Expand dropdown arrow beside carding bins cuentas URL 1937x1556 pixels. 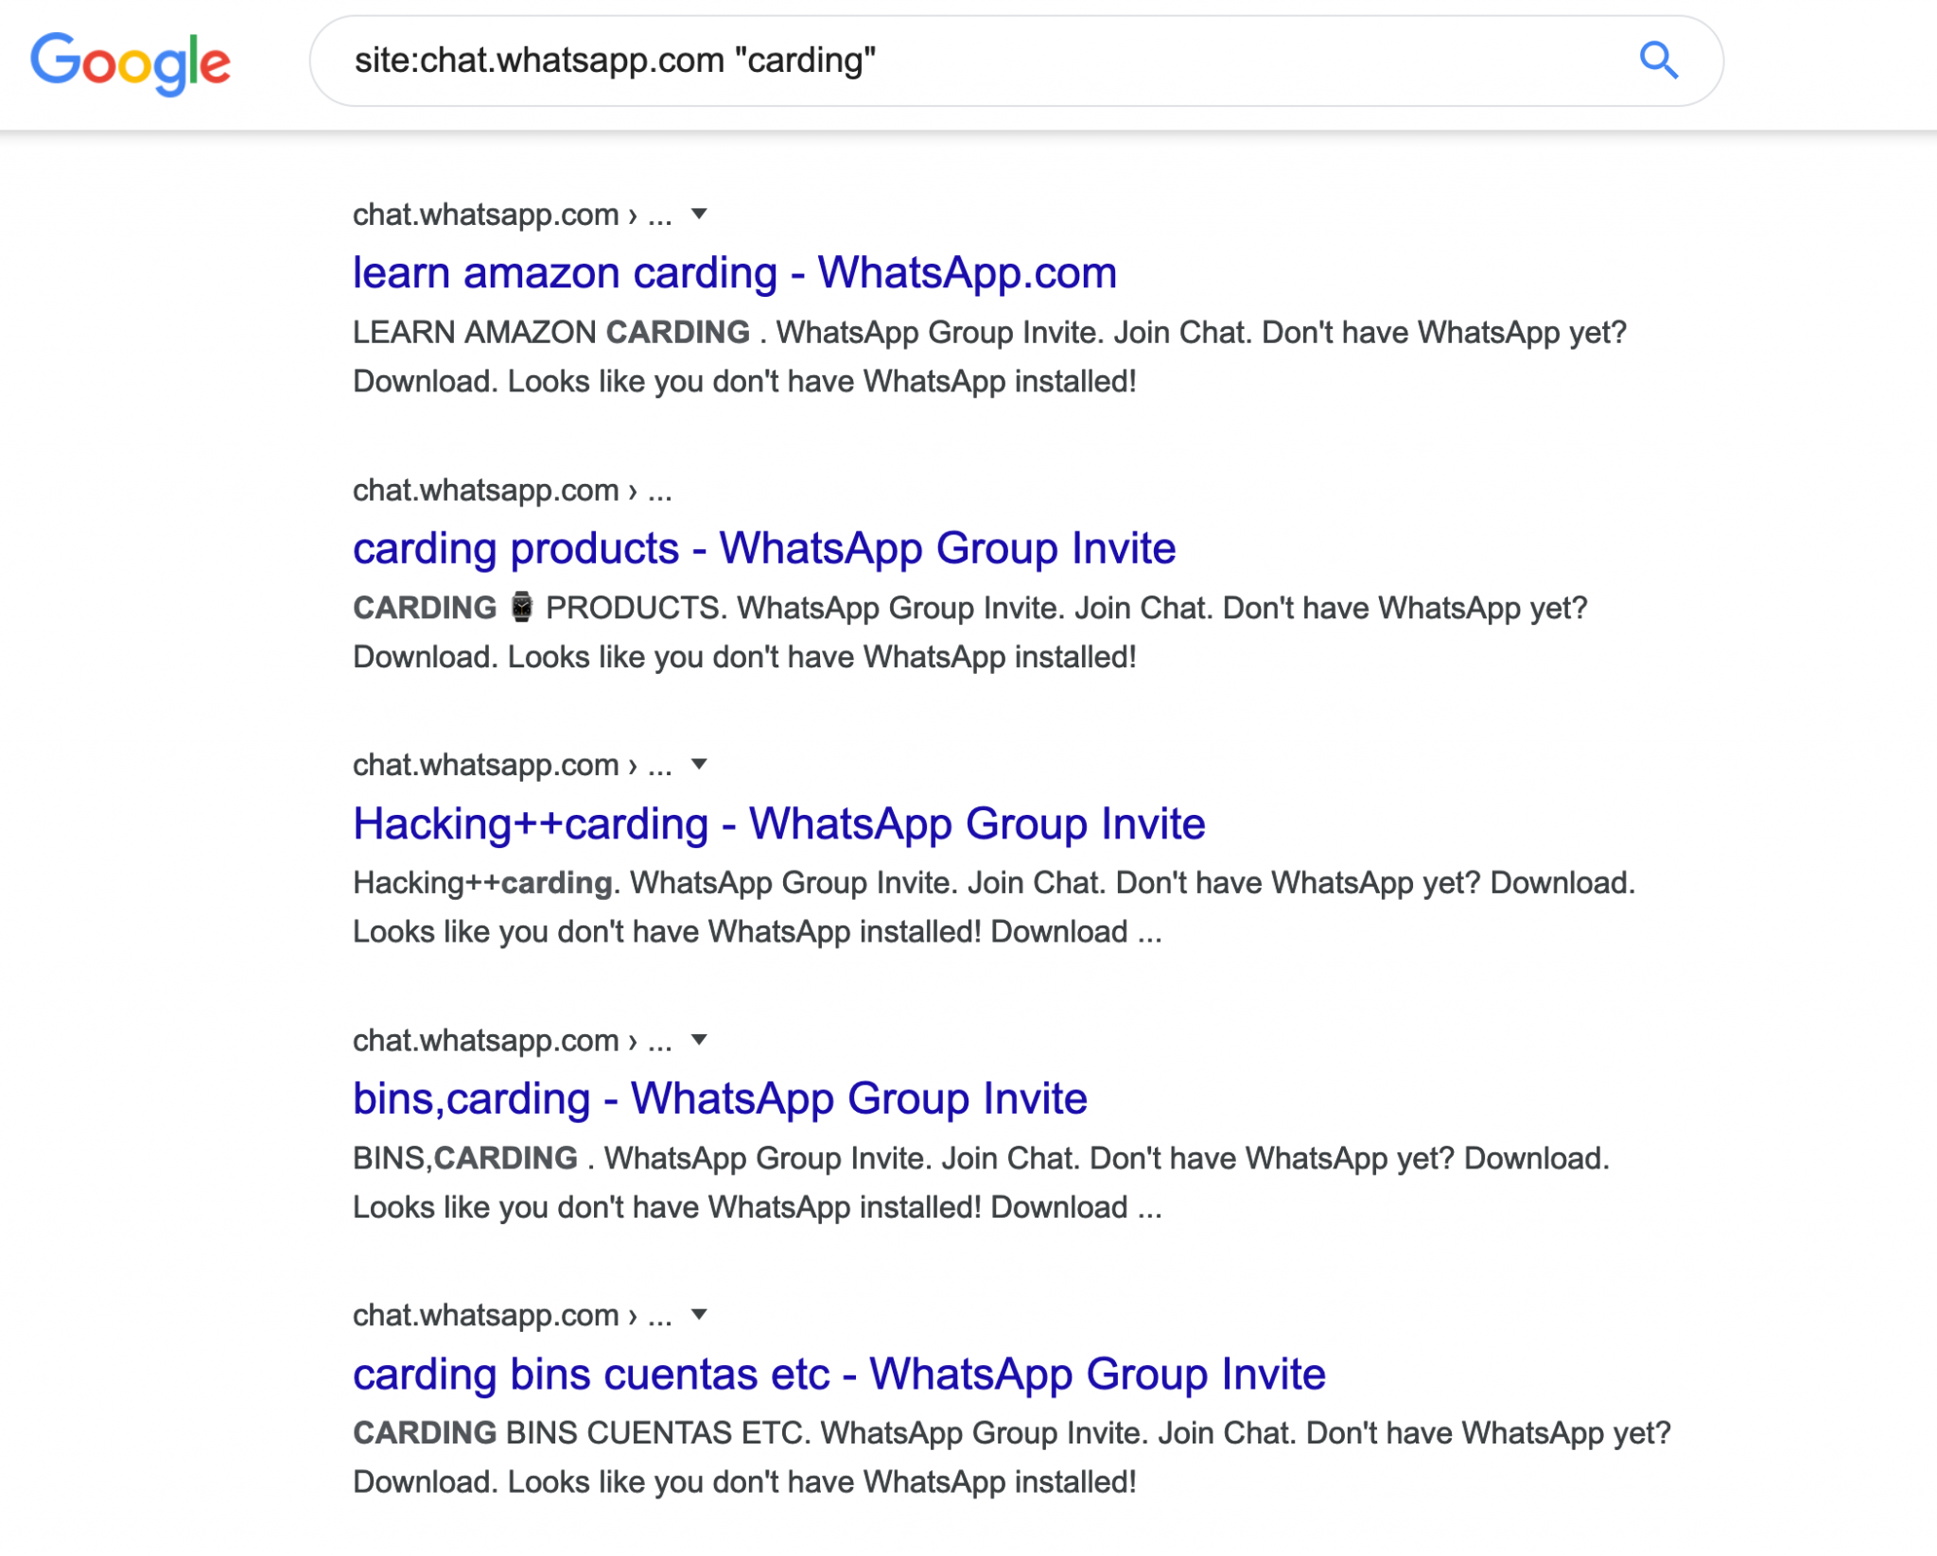point(699,1314)
